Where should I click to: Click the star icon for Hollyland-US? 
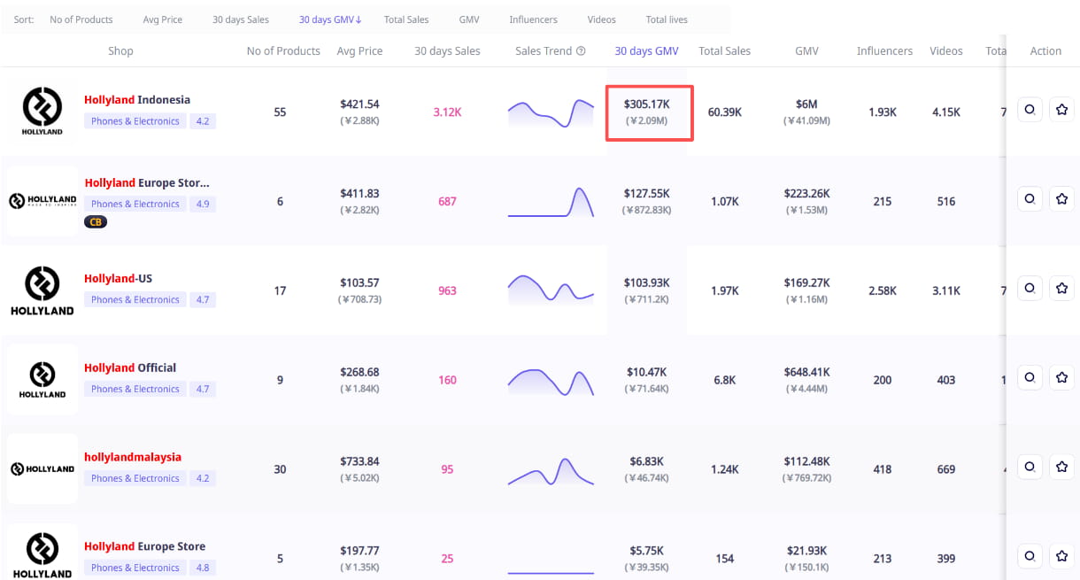[x=1061, y=288]
